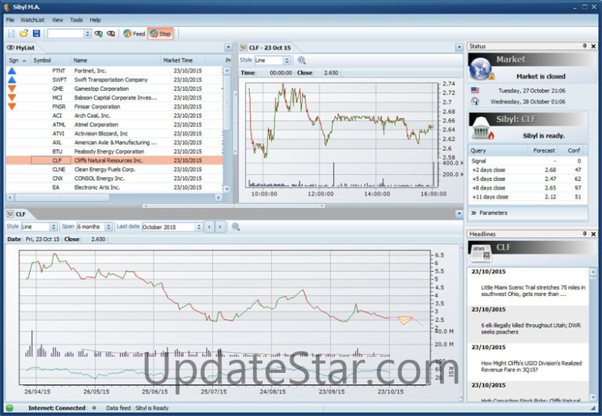Click the Sibyl temple icon
Screen dimensions: 602x416
(x=482, y=129)
